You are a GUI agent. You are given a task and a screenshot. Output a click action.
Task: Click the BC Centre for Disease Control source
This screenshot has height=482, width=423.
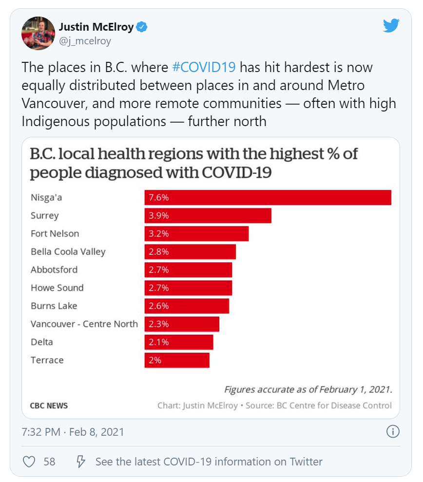[x=334, y=406]
